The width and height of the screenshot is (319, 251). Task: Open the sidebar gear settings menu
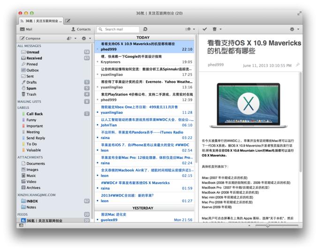86,39
